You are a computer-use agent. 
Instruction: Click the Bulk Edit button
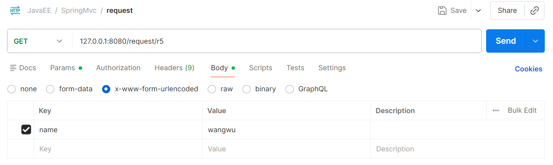click(522, 110)
